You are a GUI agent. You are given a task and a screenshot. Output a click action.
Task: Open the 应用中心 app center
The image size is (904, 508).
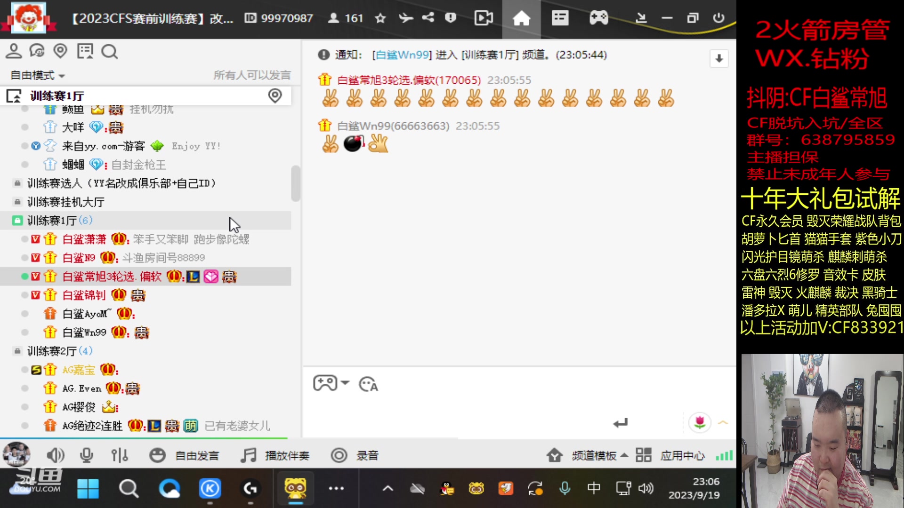643,455
